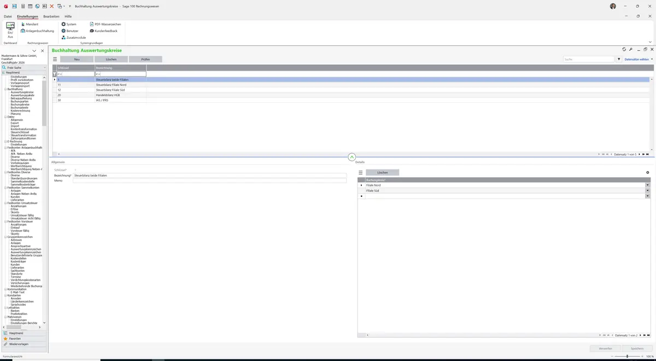Open the hamburger menu in the Details panel

coord(361,172)
